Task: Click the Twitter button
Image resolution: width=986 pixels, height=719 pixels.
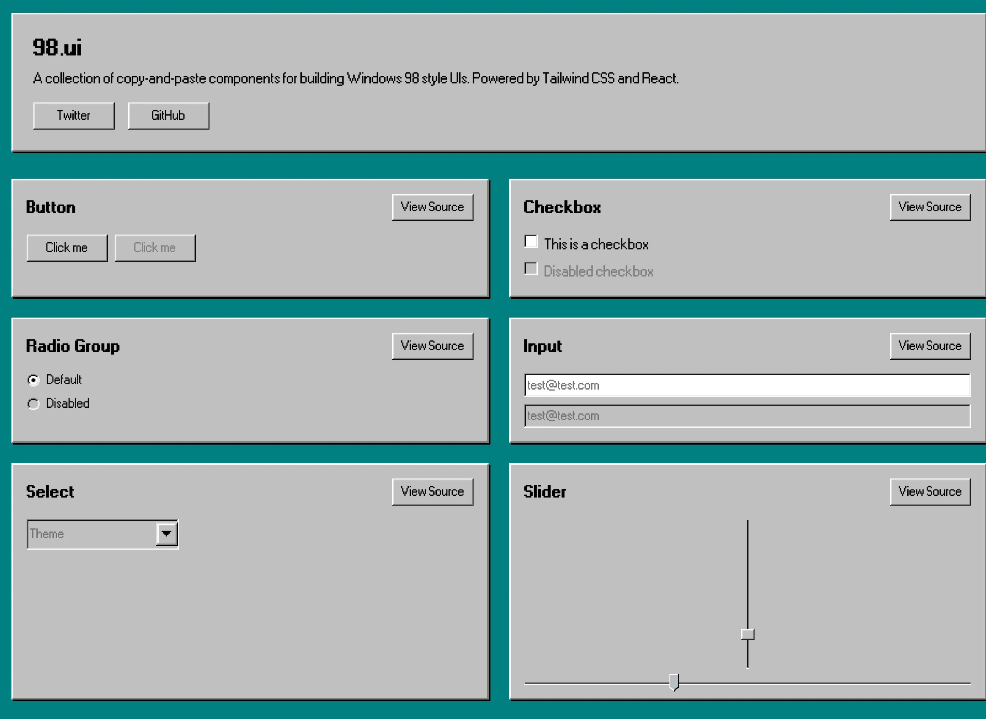Action: click(74, 116)
